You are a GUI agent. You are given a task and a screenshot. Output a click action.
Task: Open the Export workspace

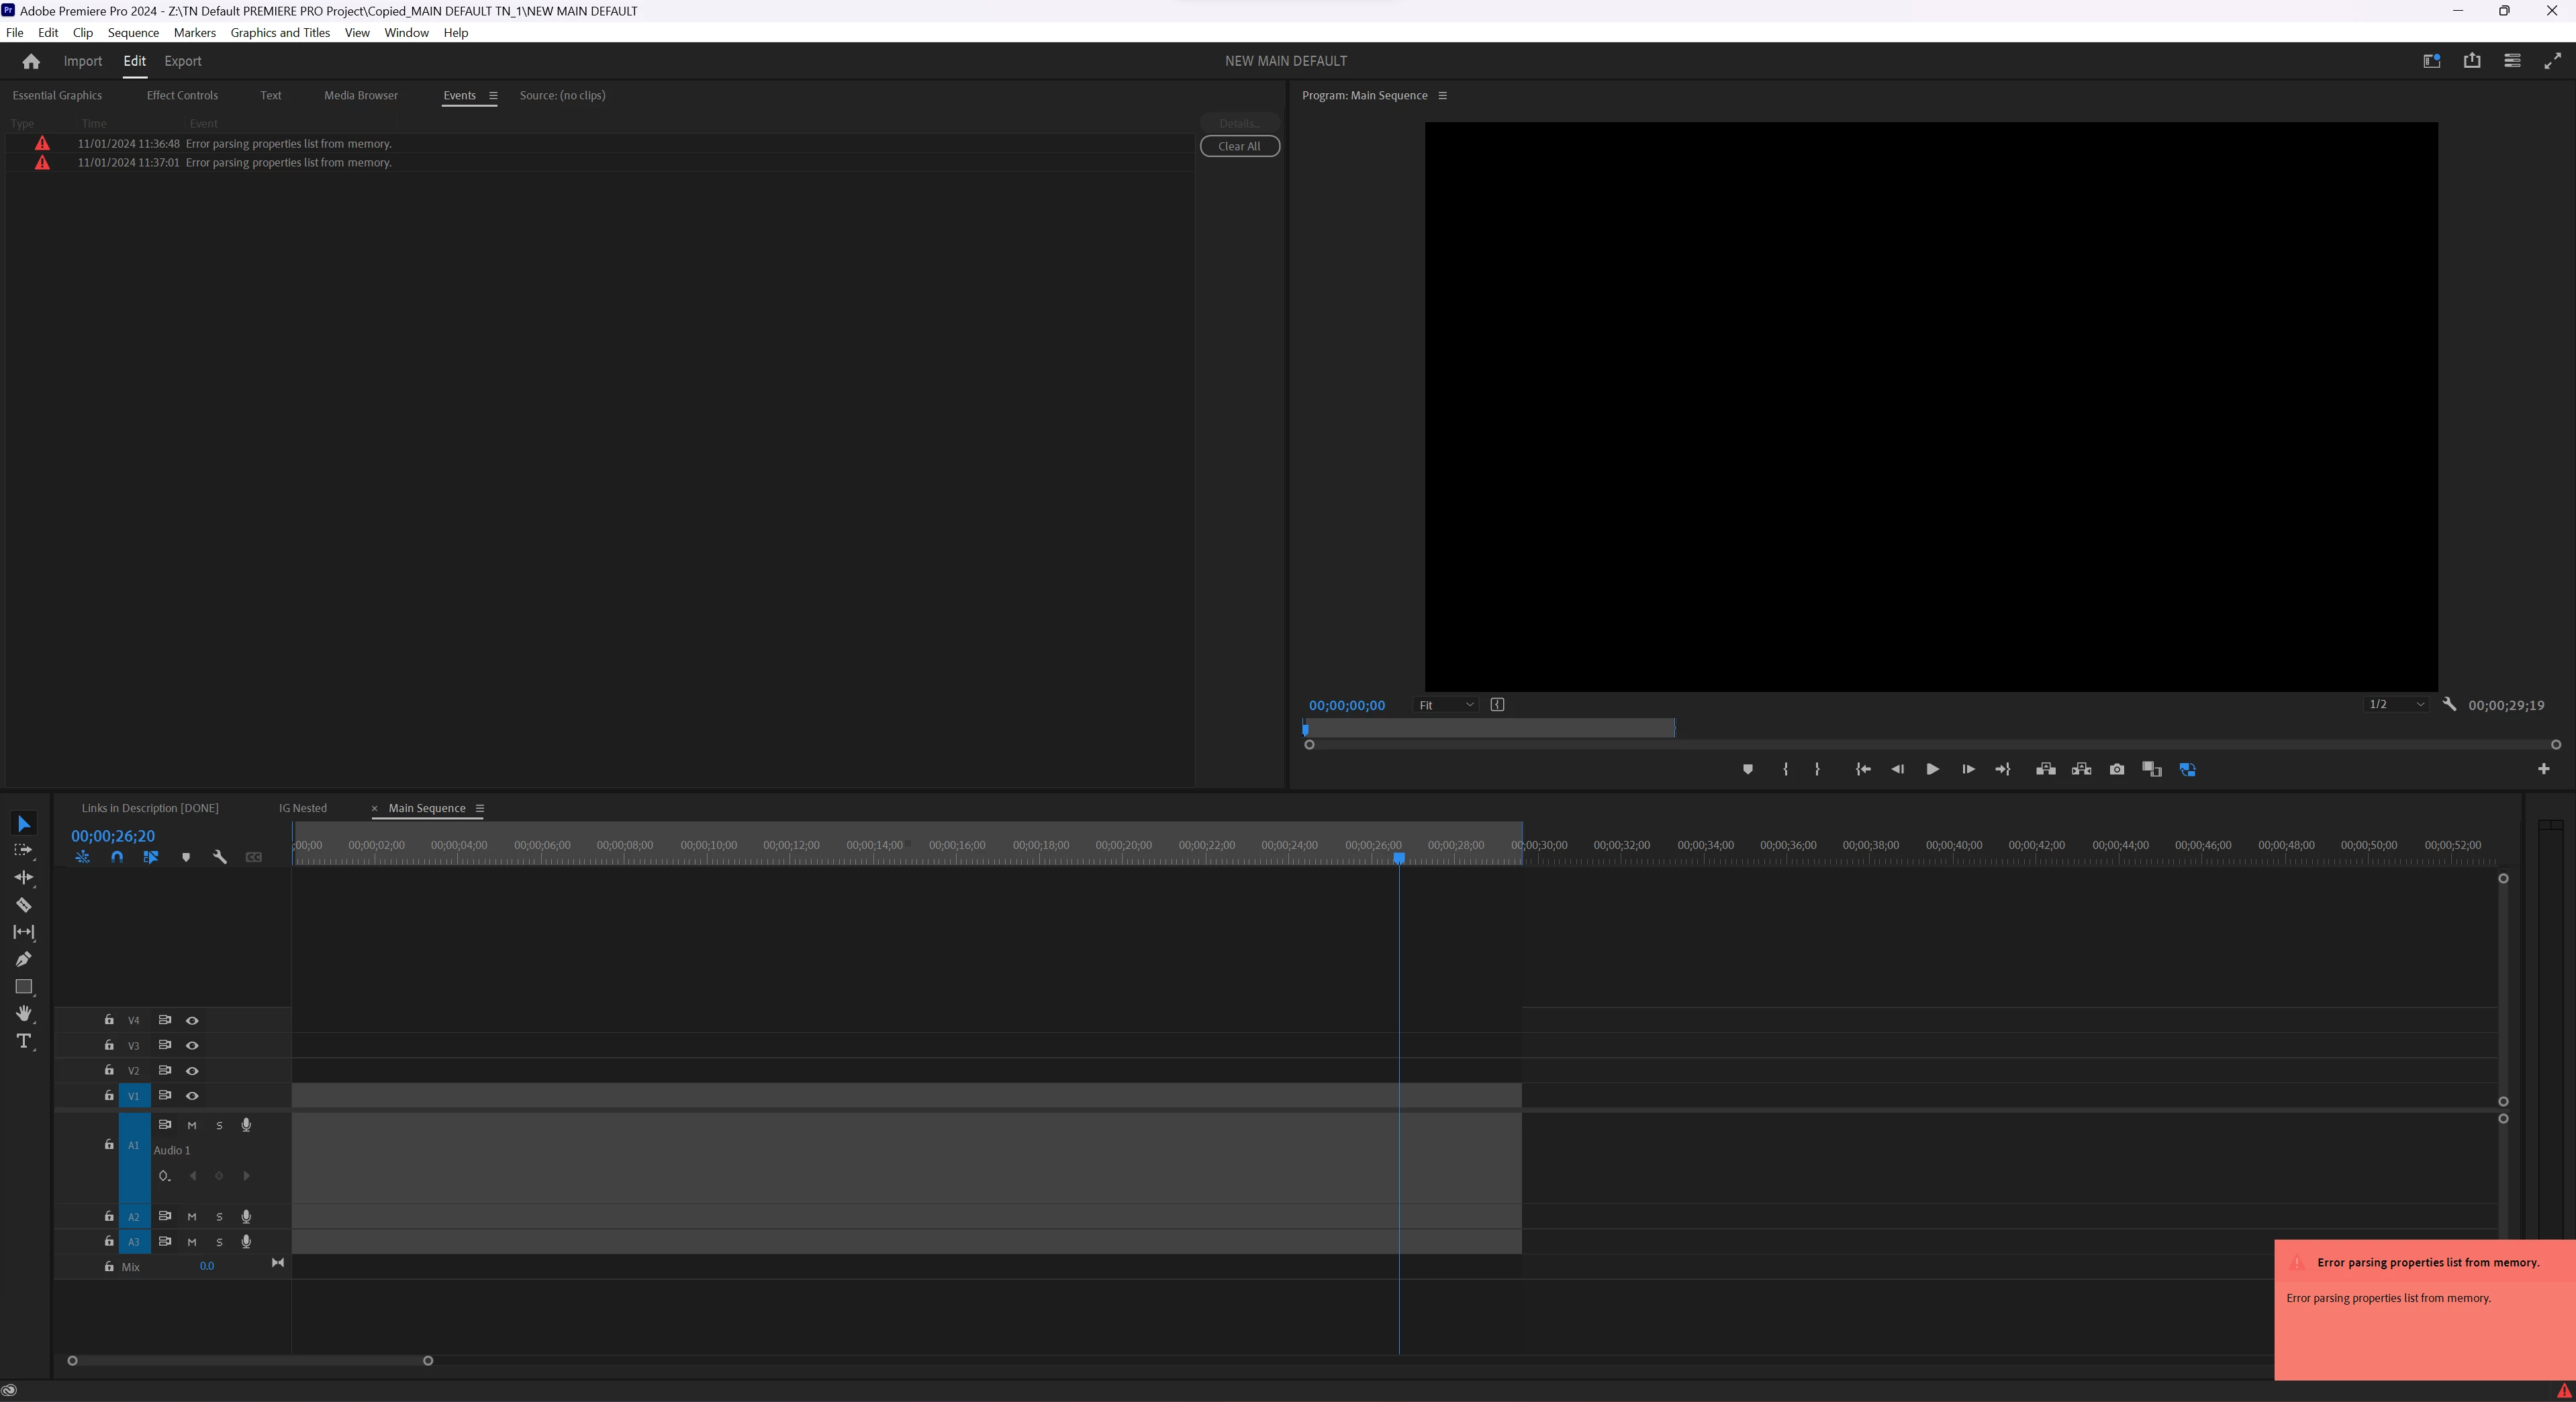(x=183, y=61)
